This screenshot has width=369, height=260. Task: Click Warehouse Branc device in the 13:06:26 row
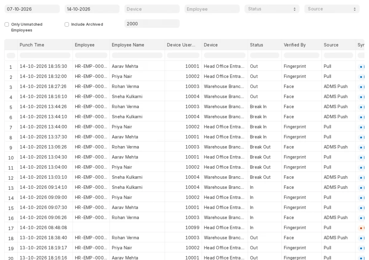pyautogui.click(x=224, y=147)
